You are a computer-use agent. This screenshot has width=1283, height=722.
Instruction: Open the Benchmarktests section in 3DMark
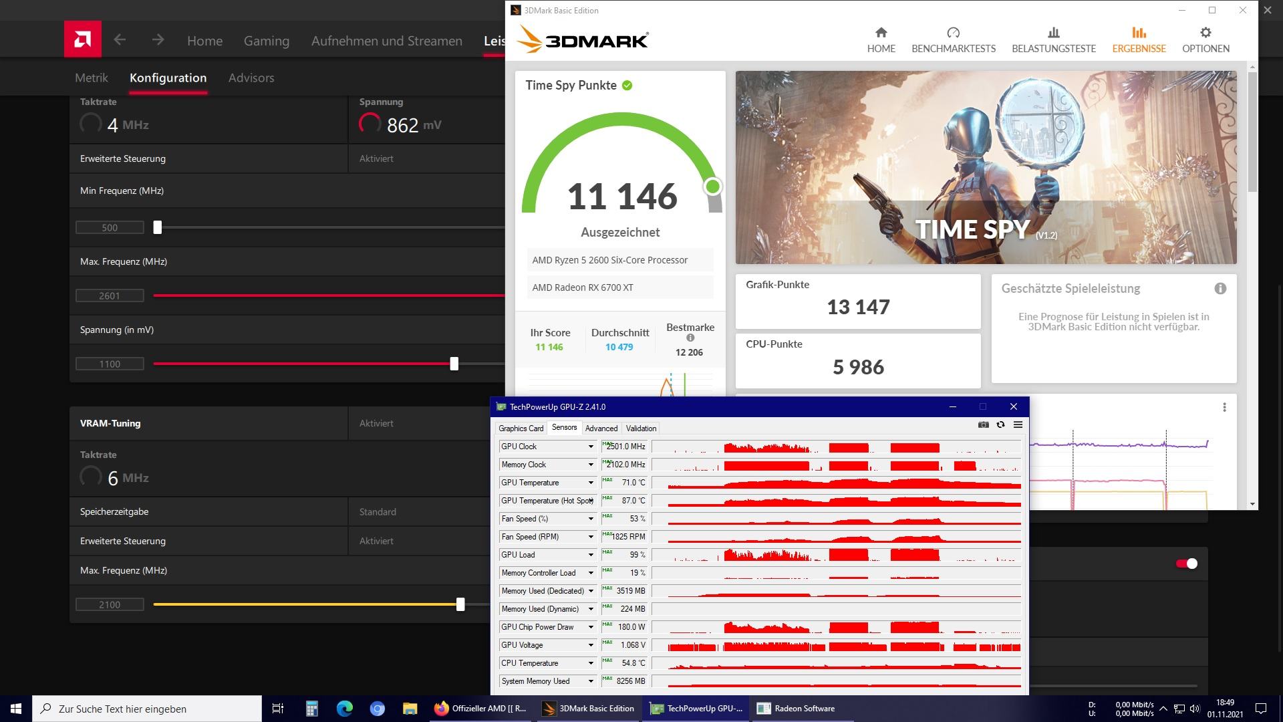[x=953, y=40]
